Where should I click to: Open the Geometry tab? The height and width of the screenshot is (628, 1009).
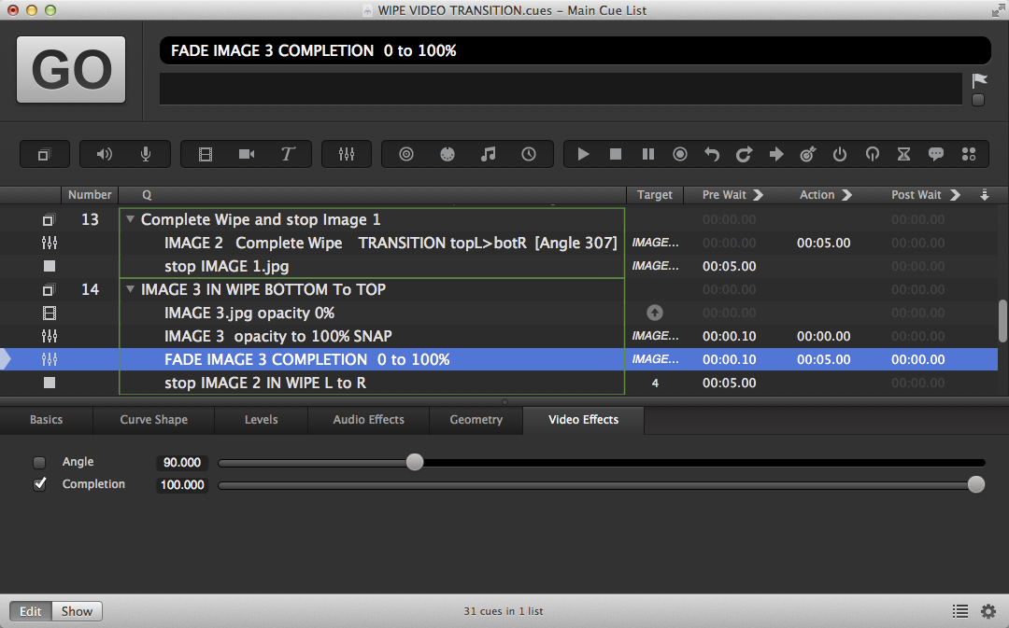[x=476, y=420]
